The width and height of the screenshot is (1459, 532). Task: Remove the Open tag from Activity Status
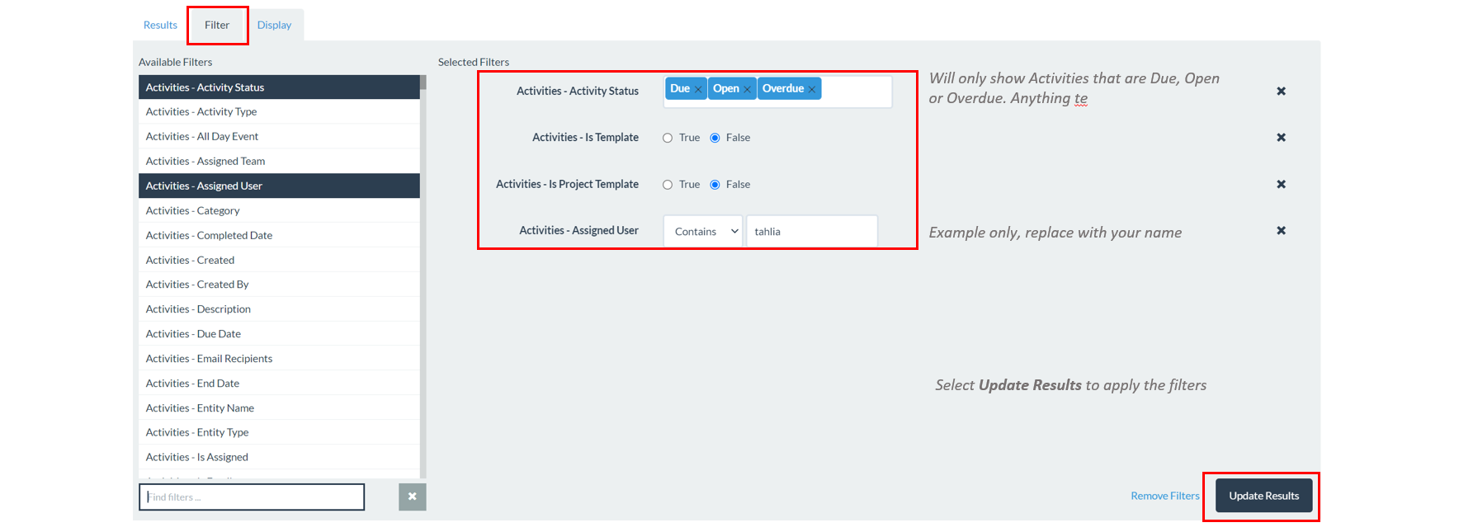(x=747, y=89)
